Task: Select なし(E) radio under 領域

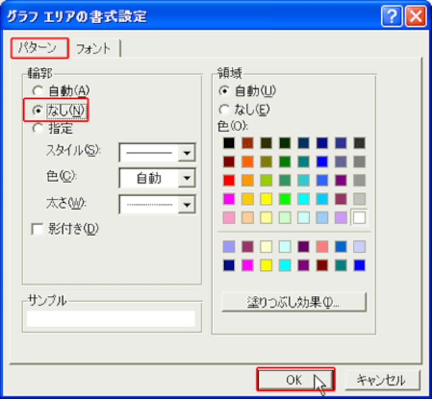Action: (x=224, y=110)
